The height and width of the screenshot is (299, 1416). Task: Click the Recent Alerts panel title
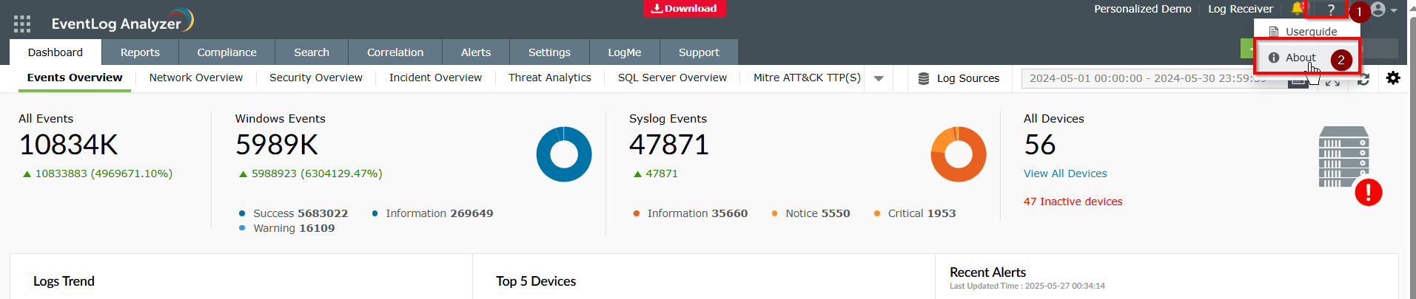(x=987, y=272)
